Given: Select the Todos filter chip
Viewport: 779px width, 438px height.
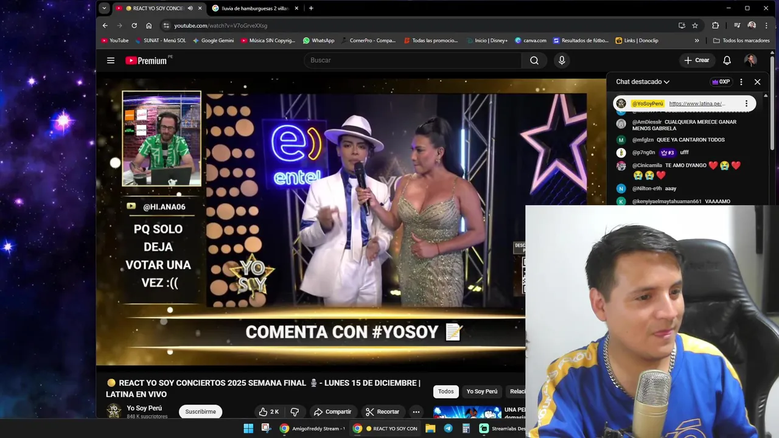Looking at the screenshot, I should 446,392.
